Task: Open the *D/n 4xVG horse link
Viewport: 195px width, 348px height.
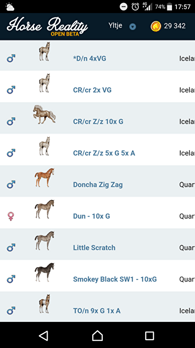Action: point(90,59)
